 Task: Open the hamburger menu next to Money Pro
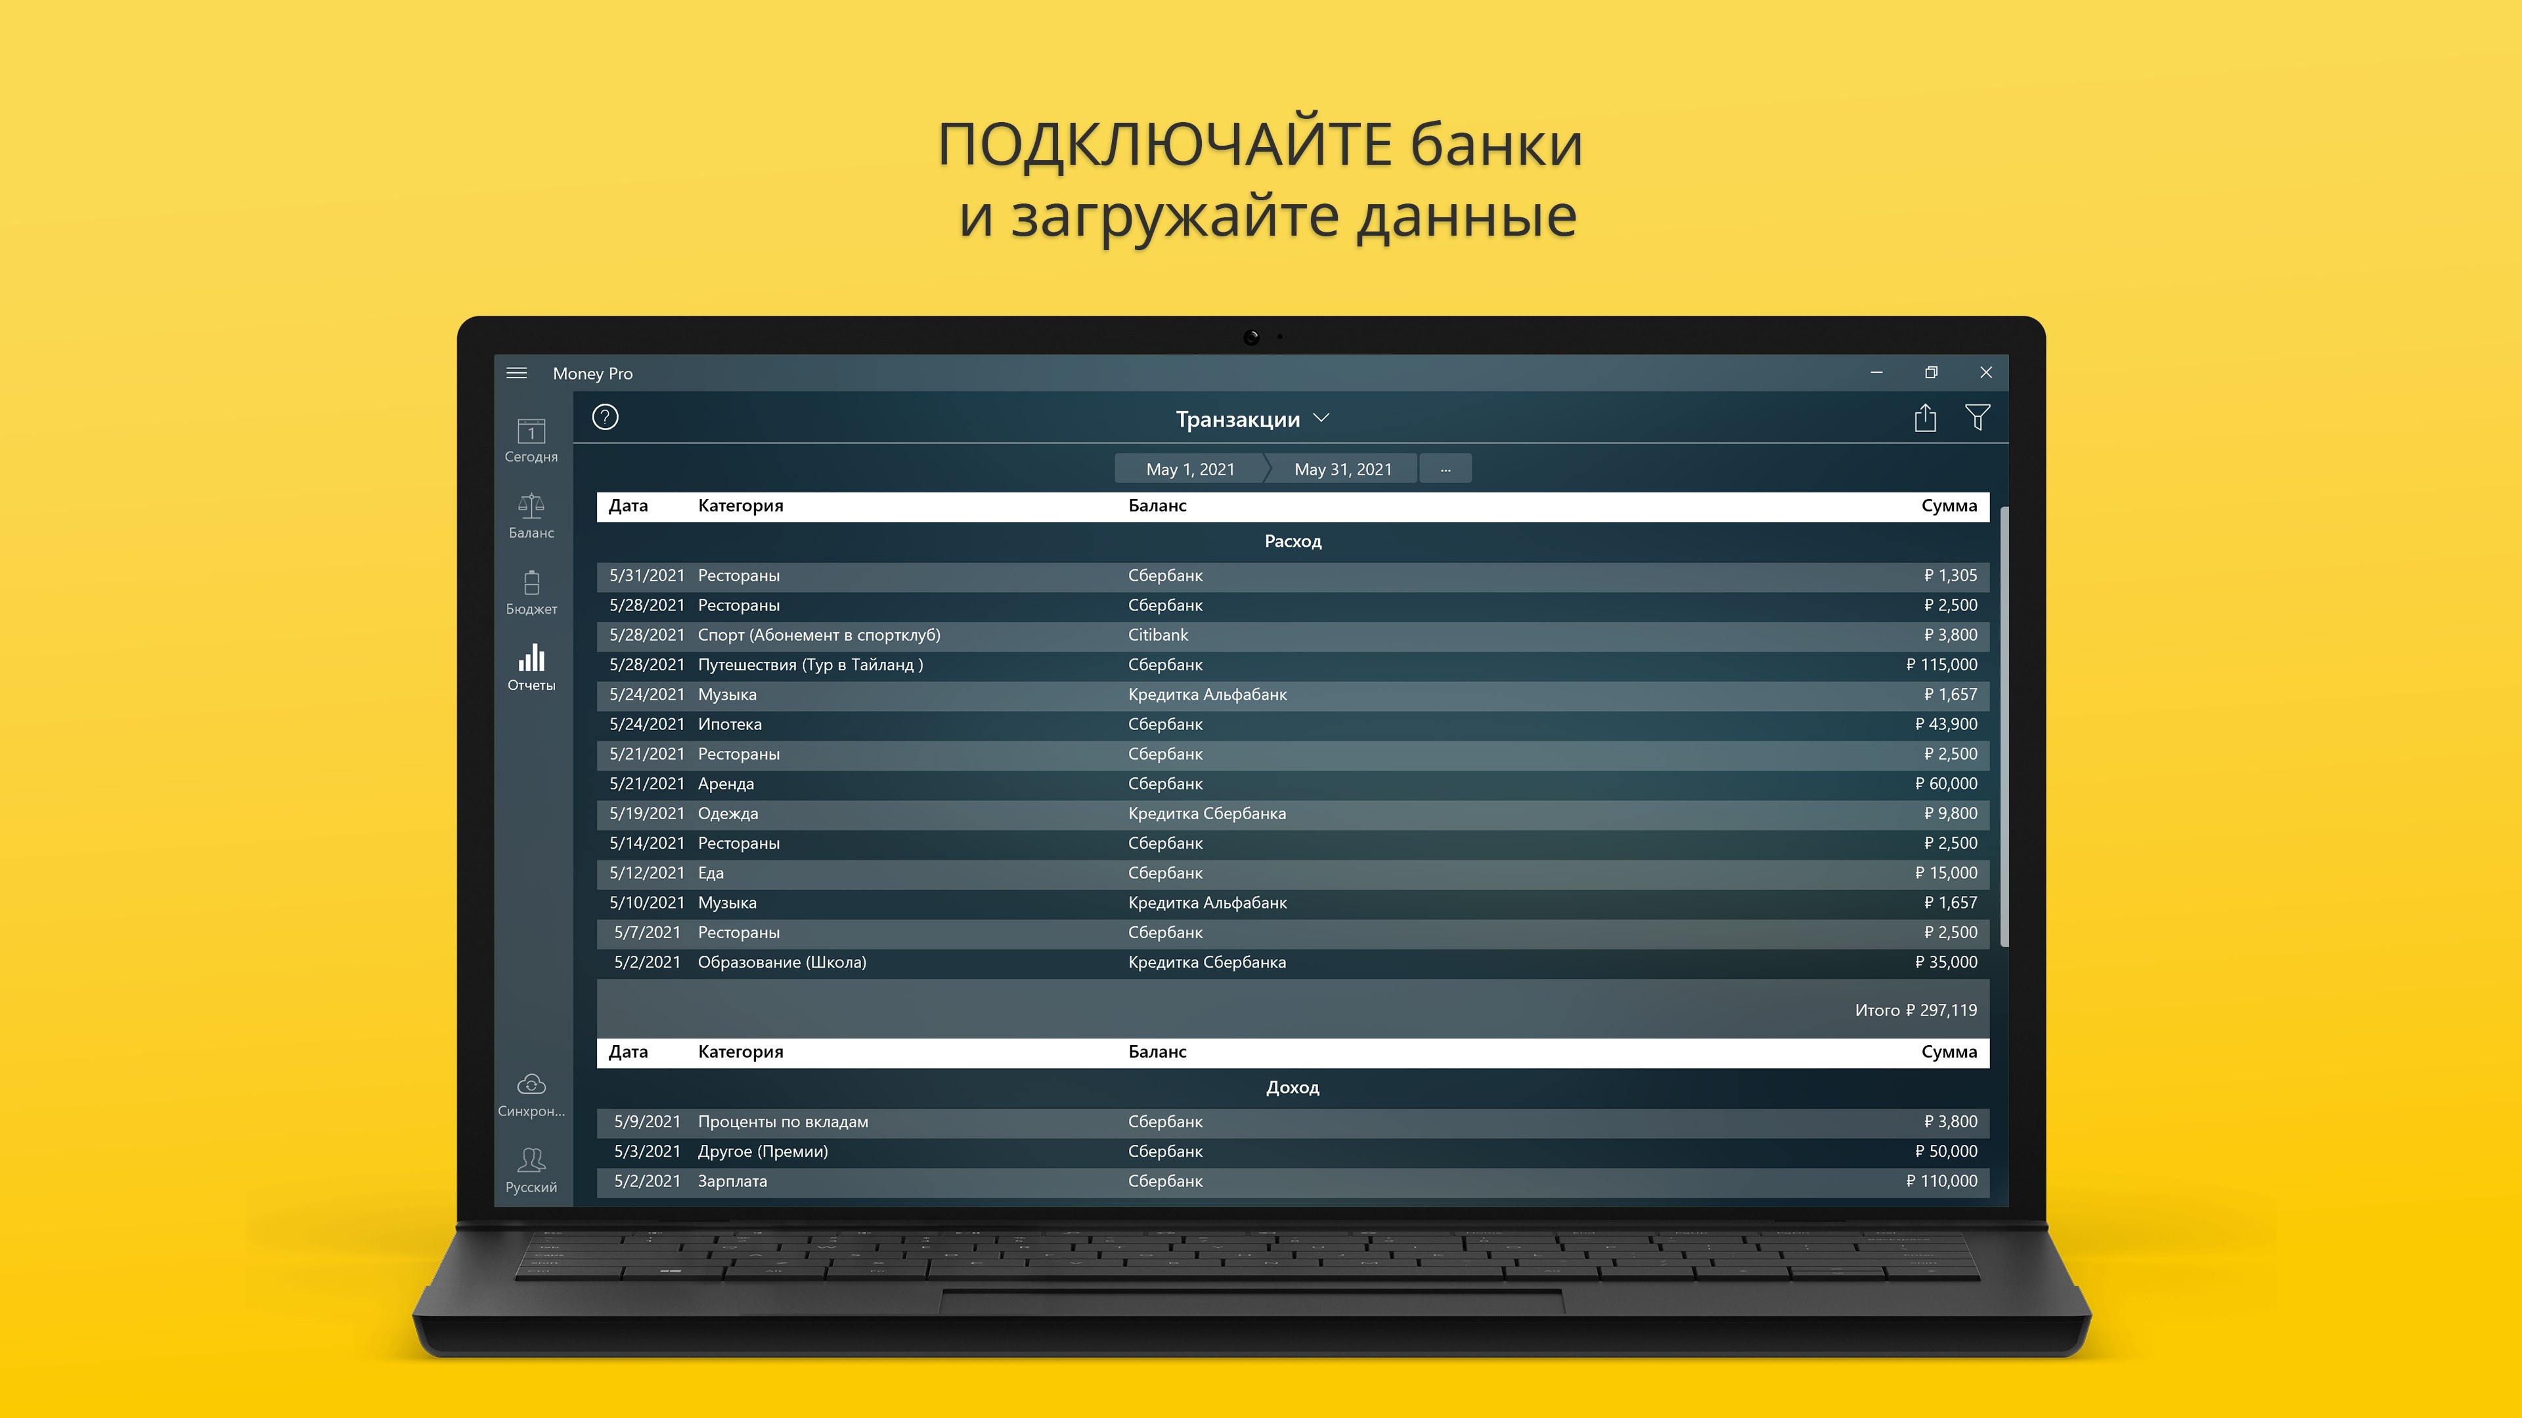coord(517,373)
